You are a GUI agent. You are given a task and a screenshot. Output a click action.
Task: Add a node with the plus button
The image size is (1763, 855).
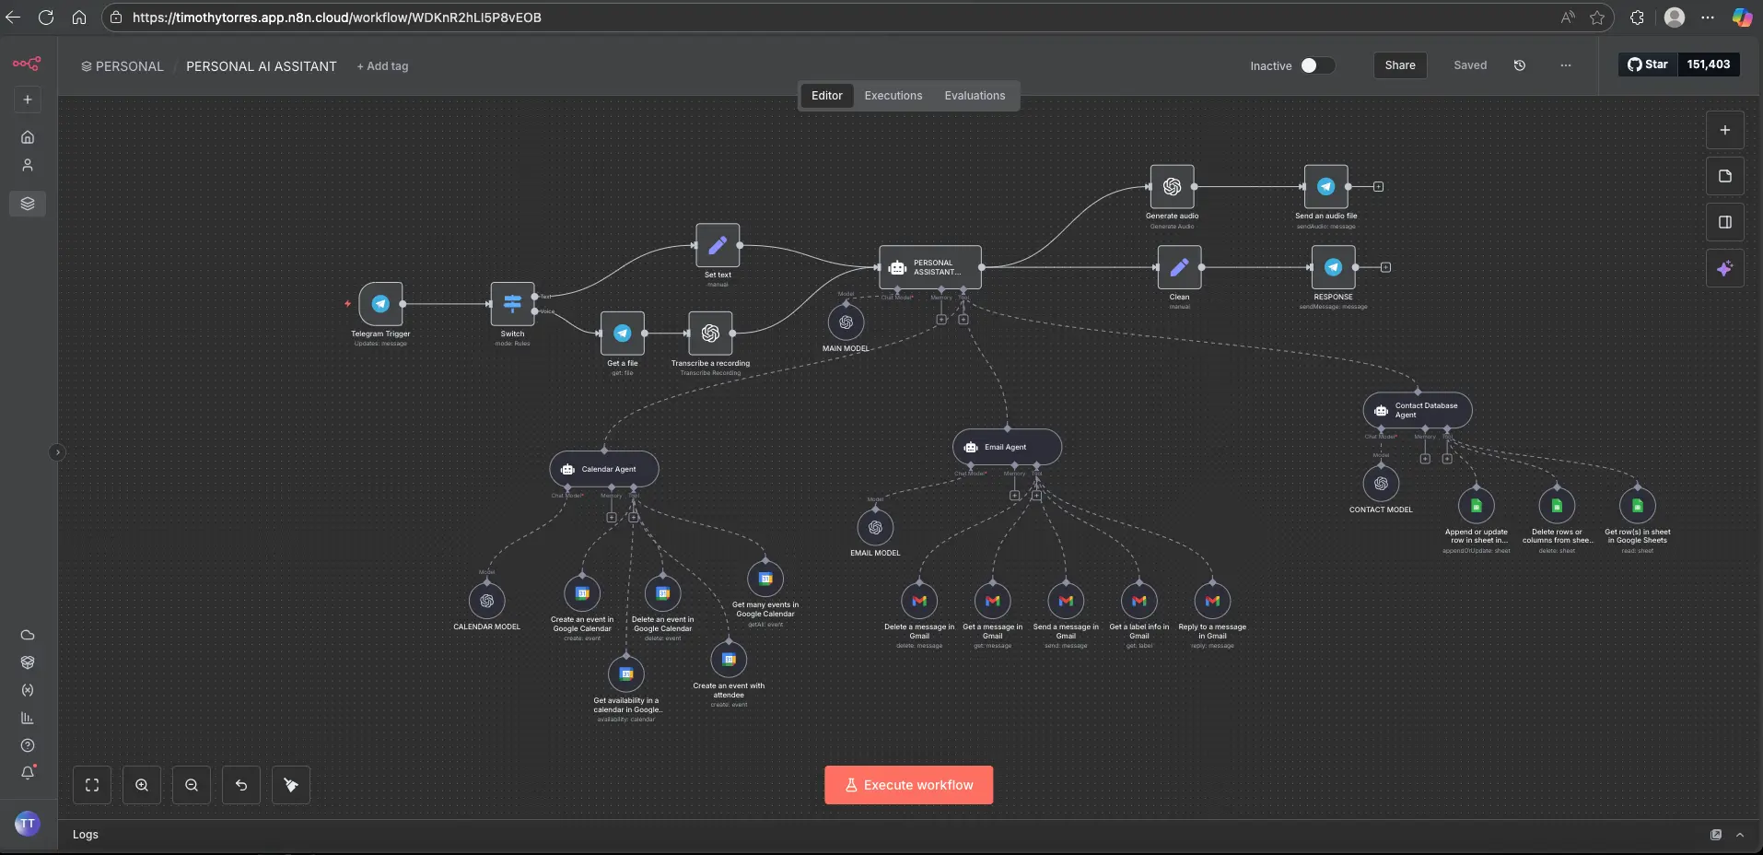[x=1724, y=131]
